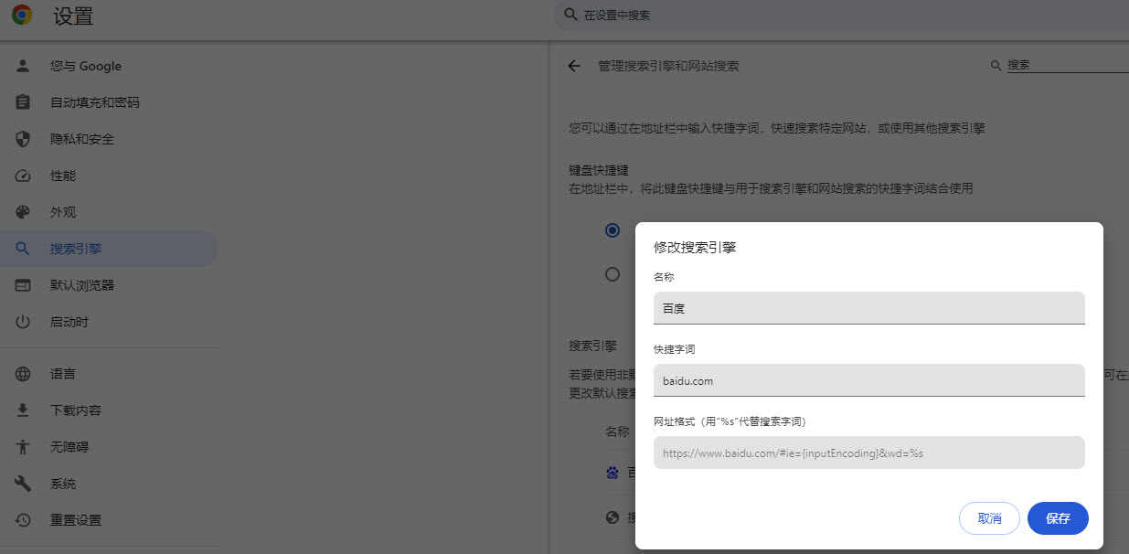Click the Baidu paw icon in engine list
Viewport: 1129px width, 554px height.
click(612, 473)
